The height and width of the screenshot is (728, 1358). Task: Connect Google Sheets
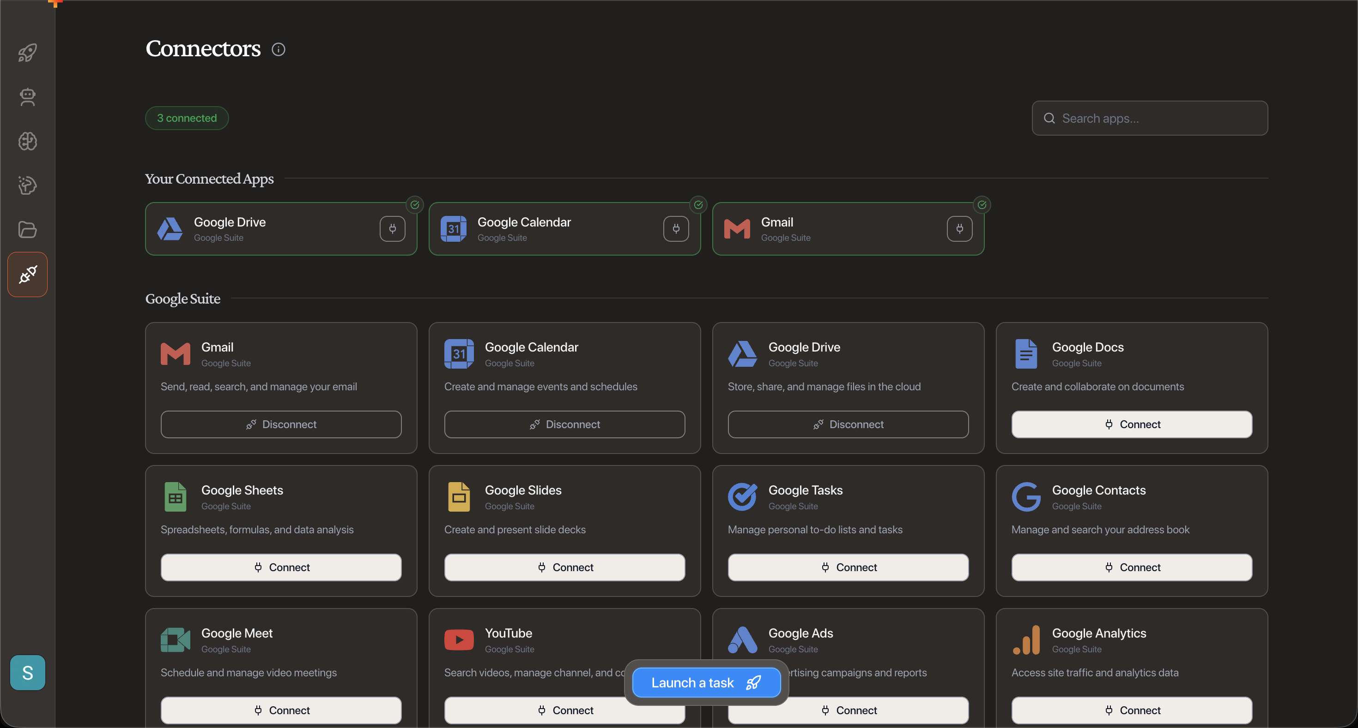[x=281, y=567]
